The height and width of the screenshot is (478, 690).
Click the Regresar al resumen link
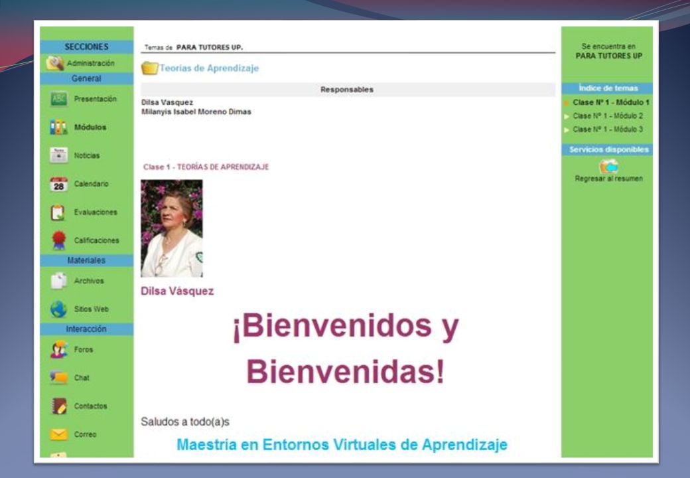click(x=608, y=179)
